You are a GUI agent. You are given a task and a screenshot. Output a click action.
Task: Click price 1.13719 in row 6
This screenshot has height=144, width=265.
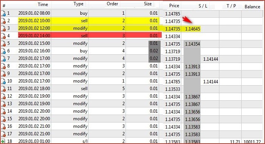click(173, 52)
